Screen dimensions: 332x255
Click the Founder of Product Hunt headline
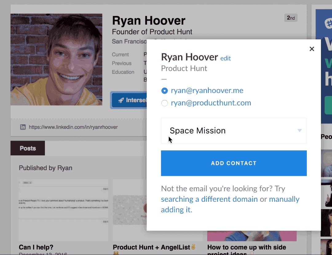click(152, 32)
